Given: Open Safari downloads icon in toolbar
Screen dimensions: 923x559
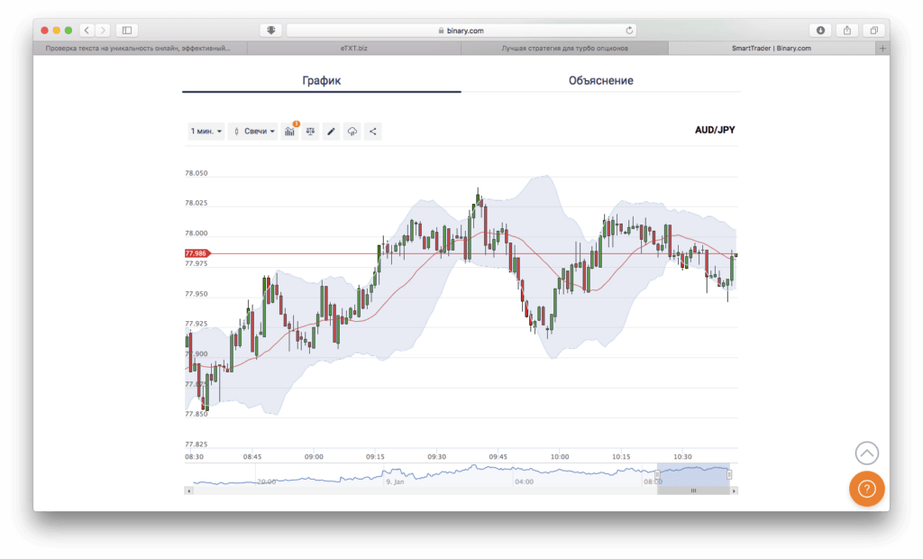Looking at the screenshot, I should point(821,30).
